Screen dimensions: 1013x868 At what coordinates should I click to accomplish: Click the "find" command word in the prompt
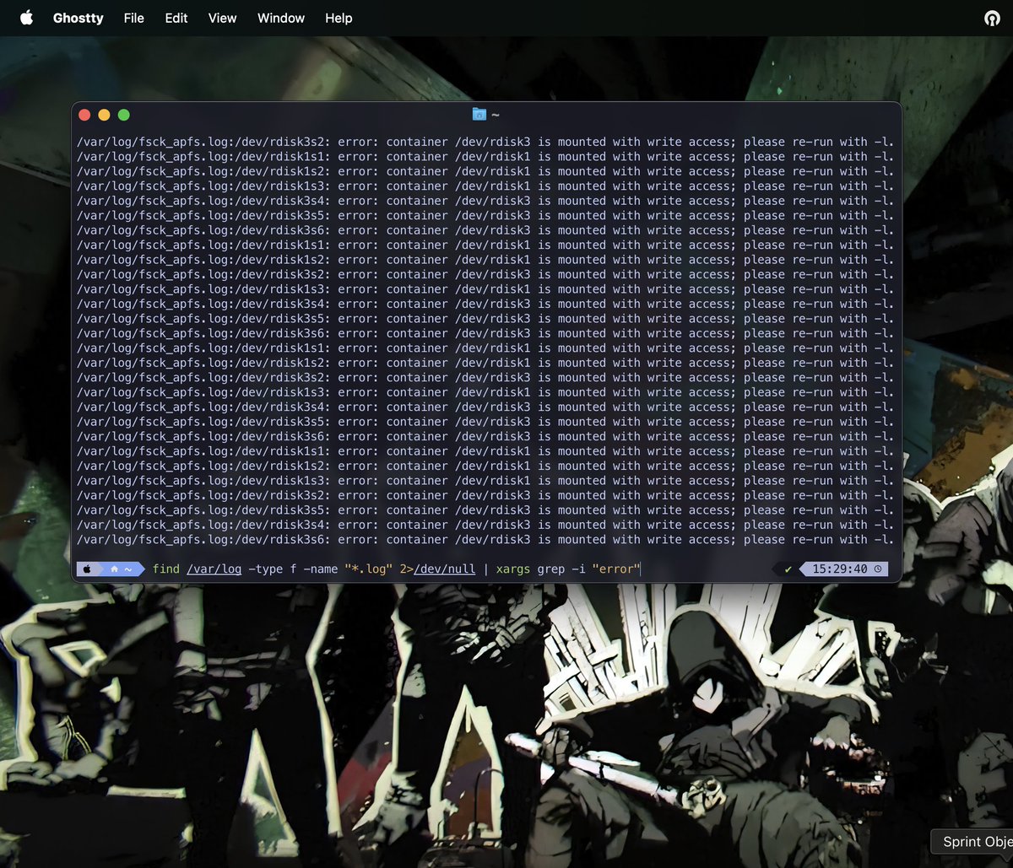(166, 569)
